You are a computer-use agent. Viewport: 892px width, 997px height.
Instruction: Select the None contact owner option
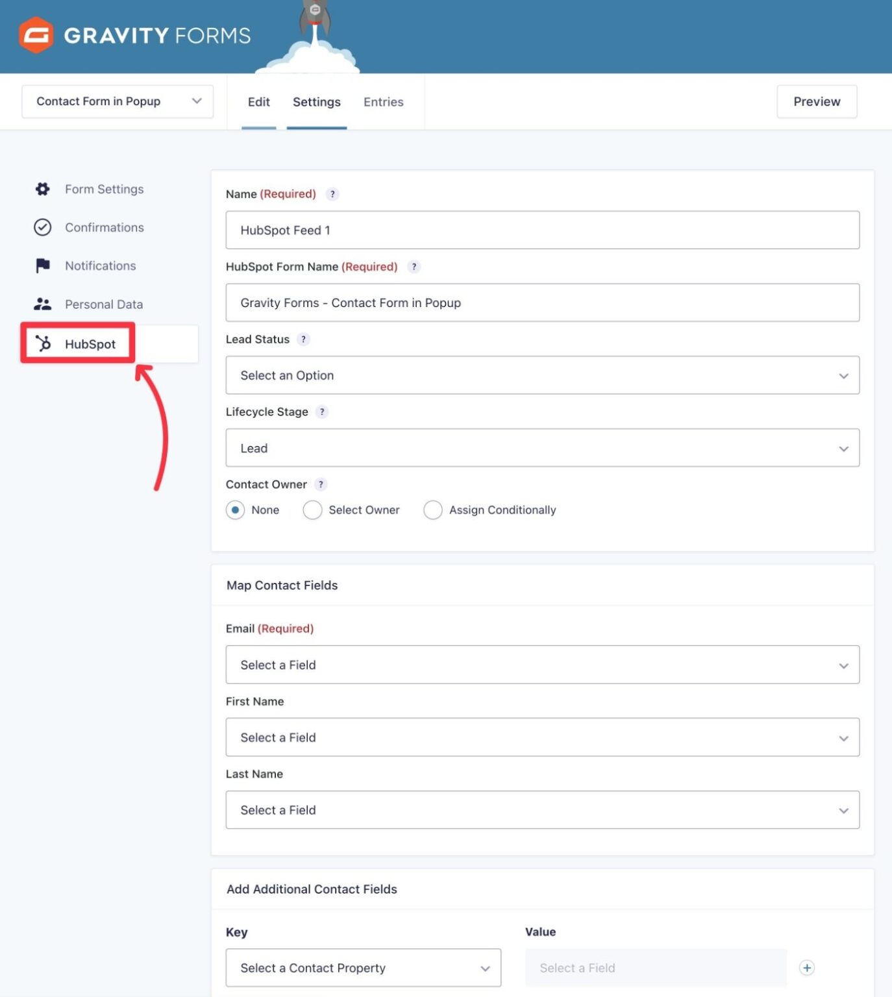coord(235,510)
